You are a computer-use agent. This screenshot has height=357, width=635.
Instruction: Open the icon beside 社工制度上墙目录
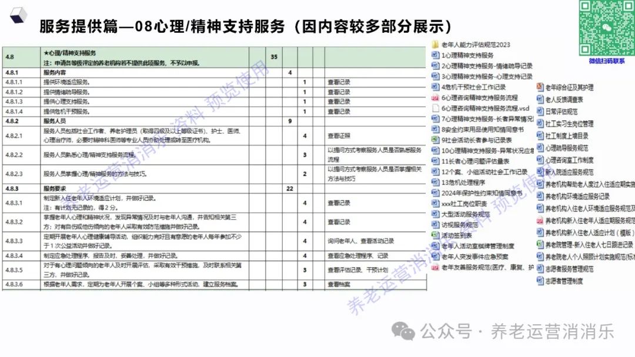[540, 136]
